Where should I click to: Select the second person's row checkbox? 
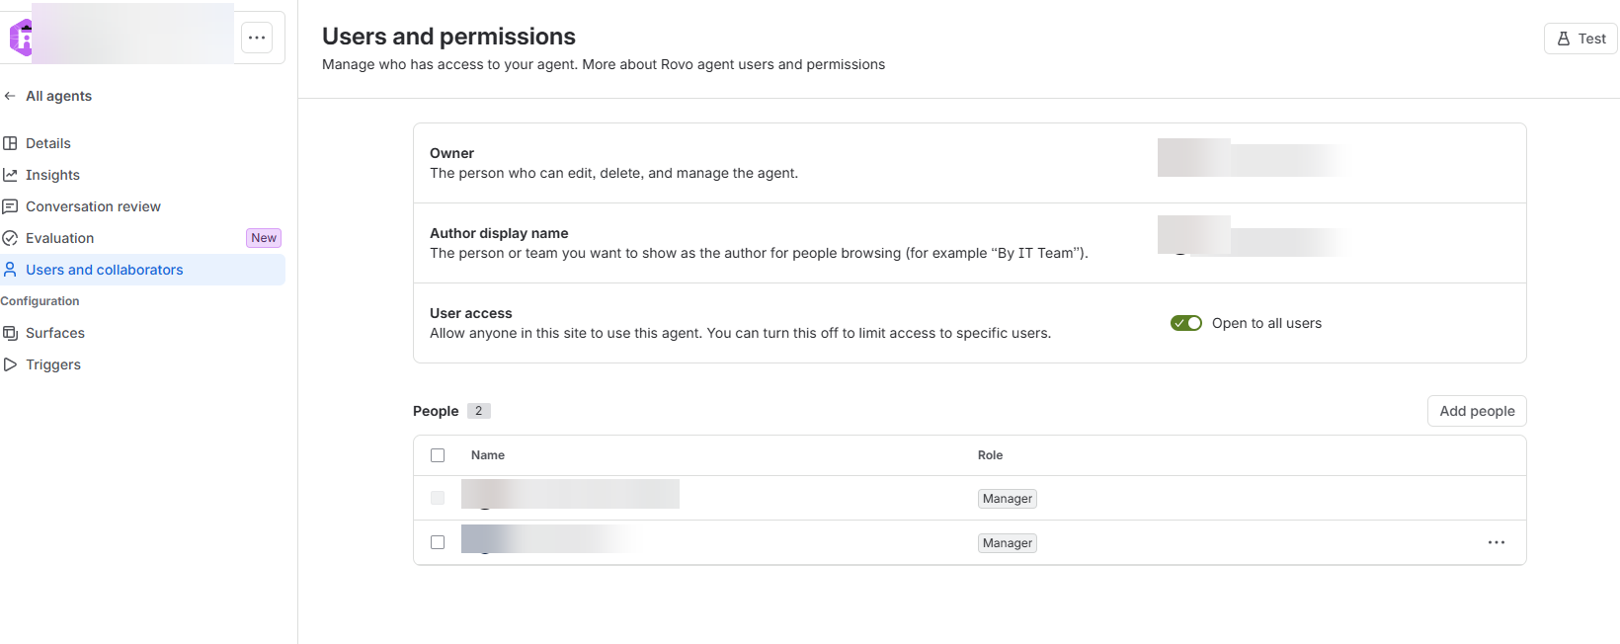point(438,542)
